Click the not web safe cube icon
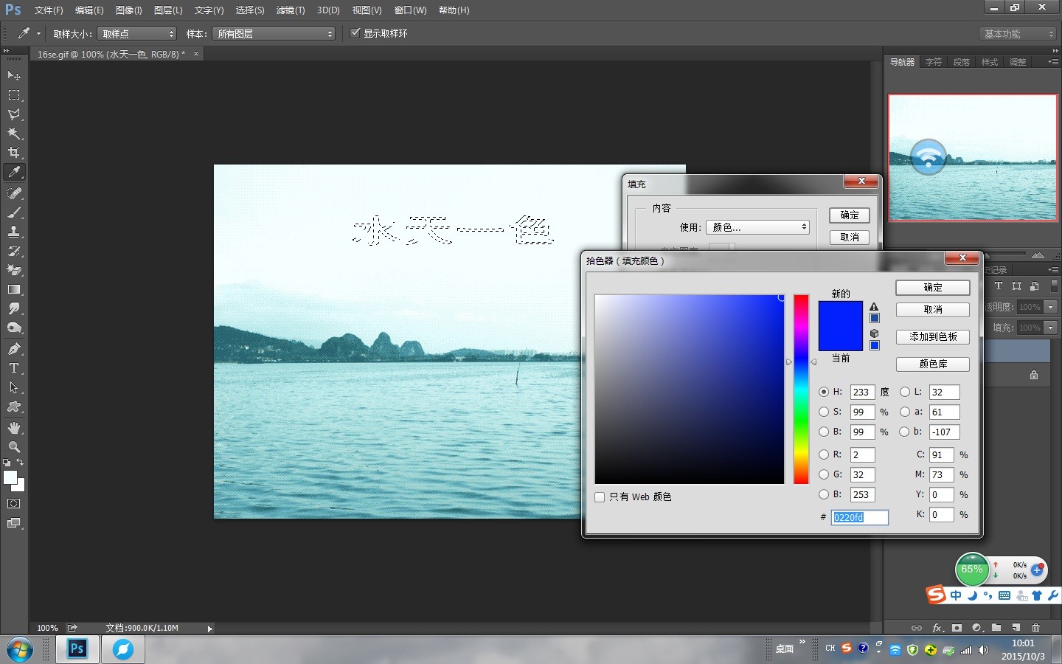 click(874, 333)
